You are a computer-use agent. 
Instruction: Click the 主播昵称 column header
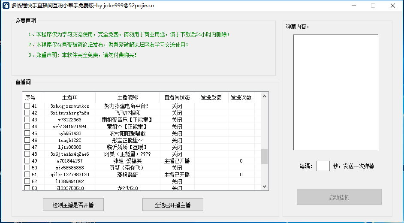127,97
